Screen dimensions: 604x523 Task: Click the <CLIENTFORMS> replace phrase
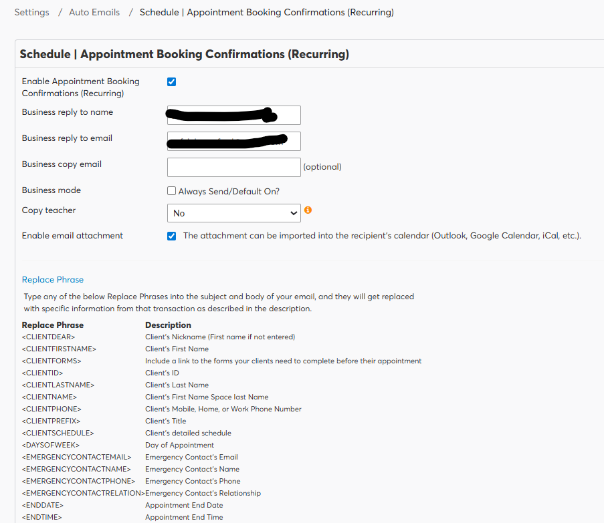click(51, 361)
